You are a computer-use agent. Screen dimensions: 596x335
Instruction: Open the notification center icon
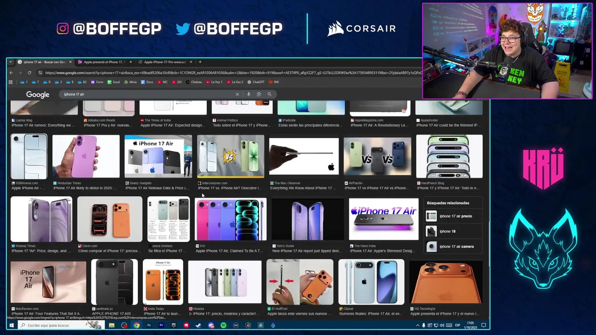[483, 325]
